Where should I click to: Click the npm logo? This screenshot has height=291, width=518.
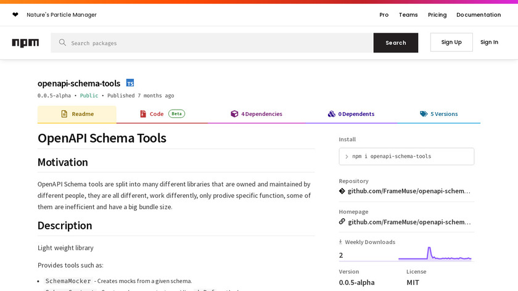(25, 43)
